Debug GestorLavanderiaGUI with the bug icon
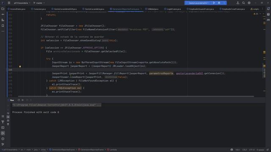Image resolution: width=271 pixels, height=152 pixels. (x=219, y=3)
